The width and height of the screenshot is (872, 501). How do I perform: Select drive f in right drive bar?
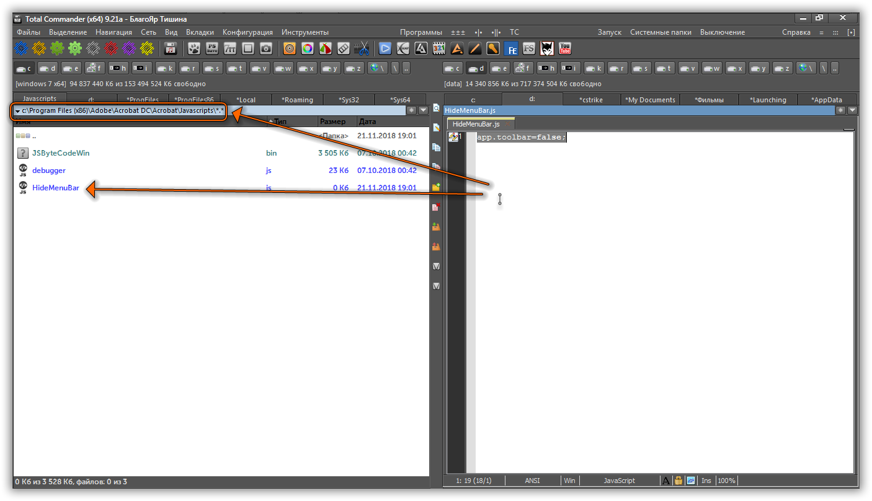tap(523, 68)
